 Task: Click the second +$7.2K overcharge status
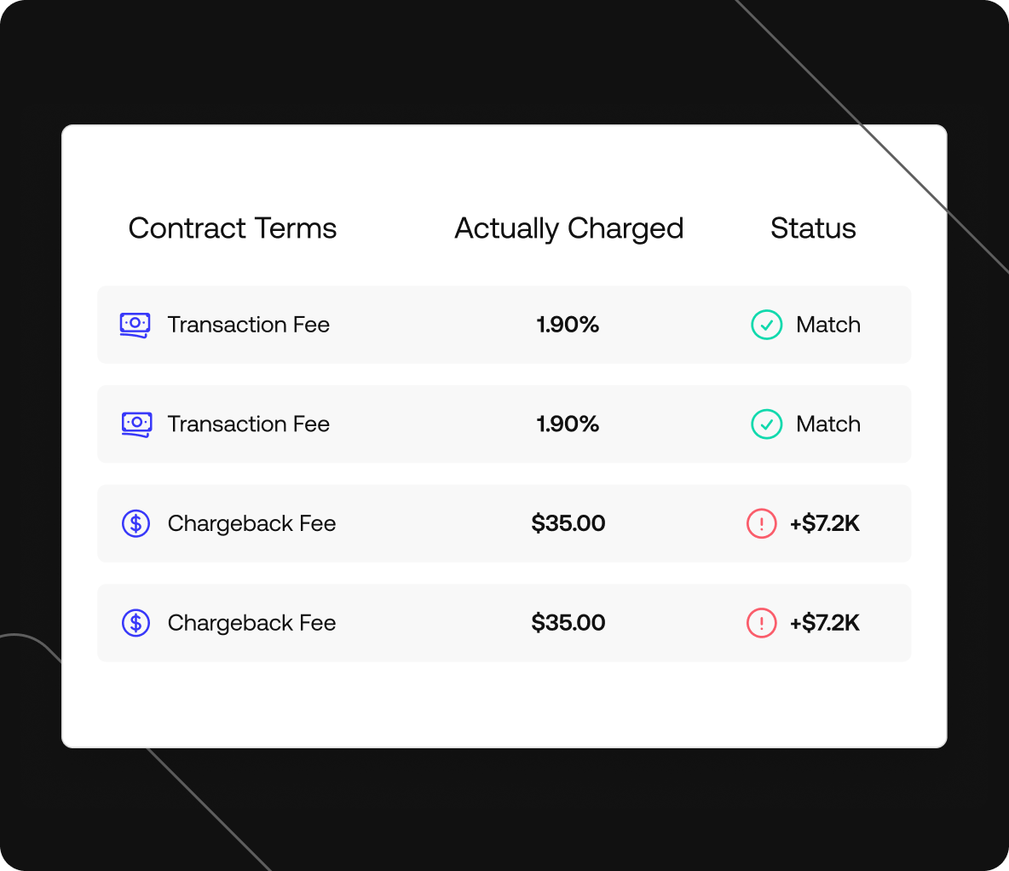[x=825, y=623]
